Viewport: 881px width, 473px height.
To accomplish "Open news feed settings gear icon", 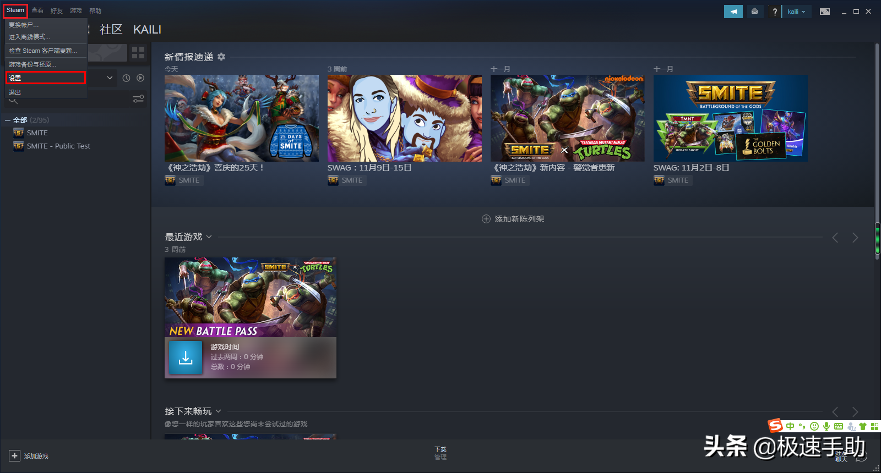I will tap(221, 57).
